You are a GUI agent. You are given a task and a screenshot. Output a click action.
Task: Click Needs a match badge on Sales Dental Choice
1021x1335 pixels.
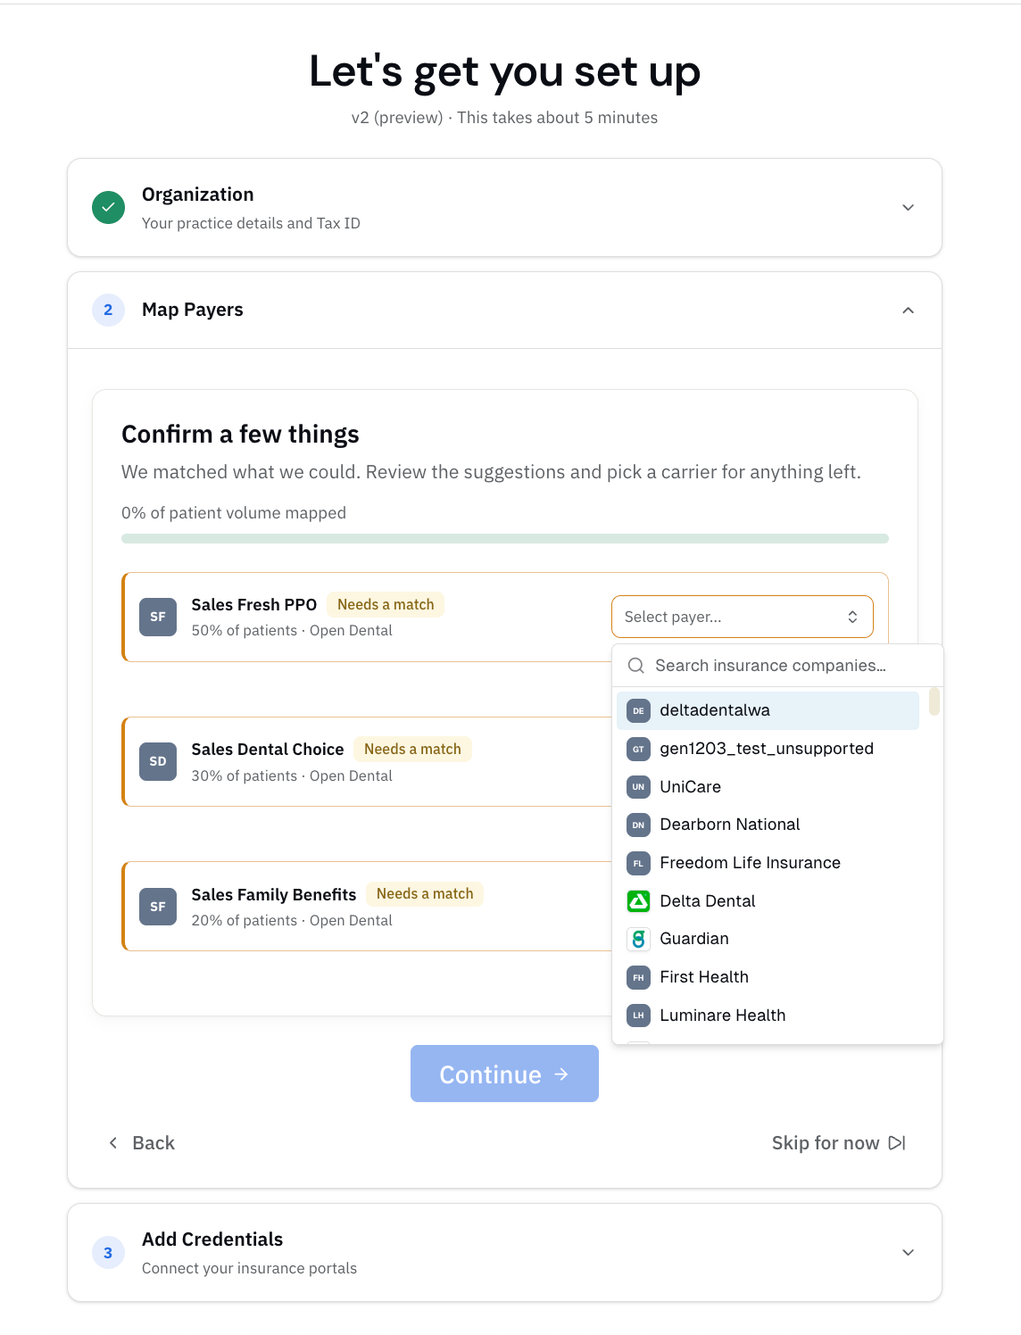tap(412, 749)
